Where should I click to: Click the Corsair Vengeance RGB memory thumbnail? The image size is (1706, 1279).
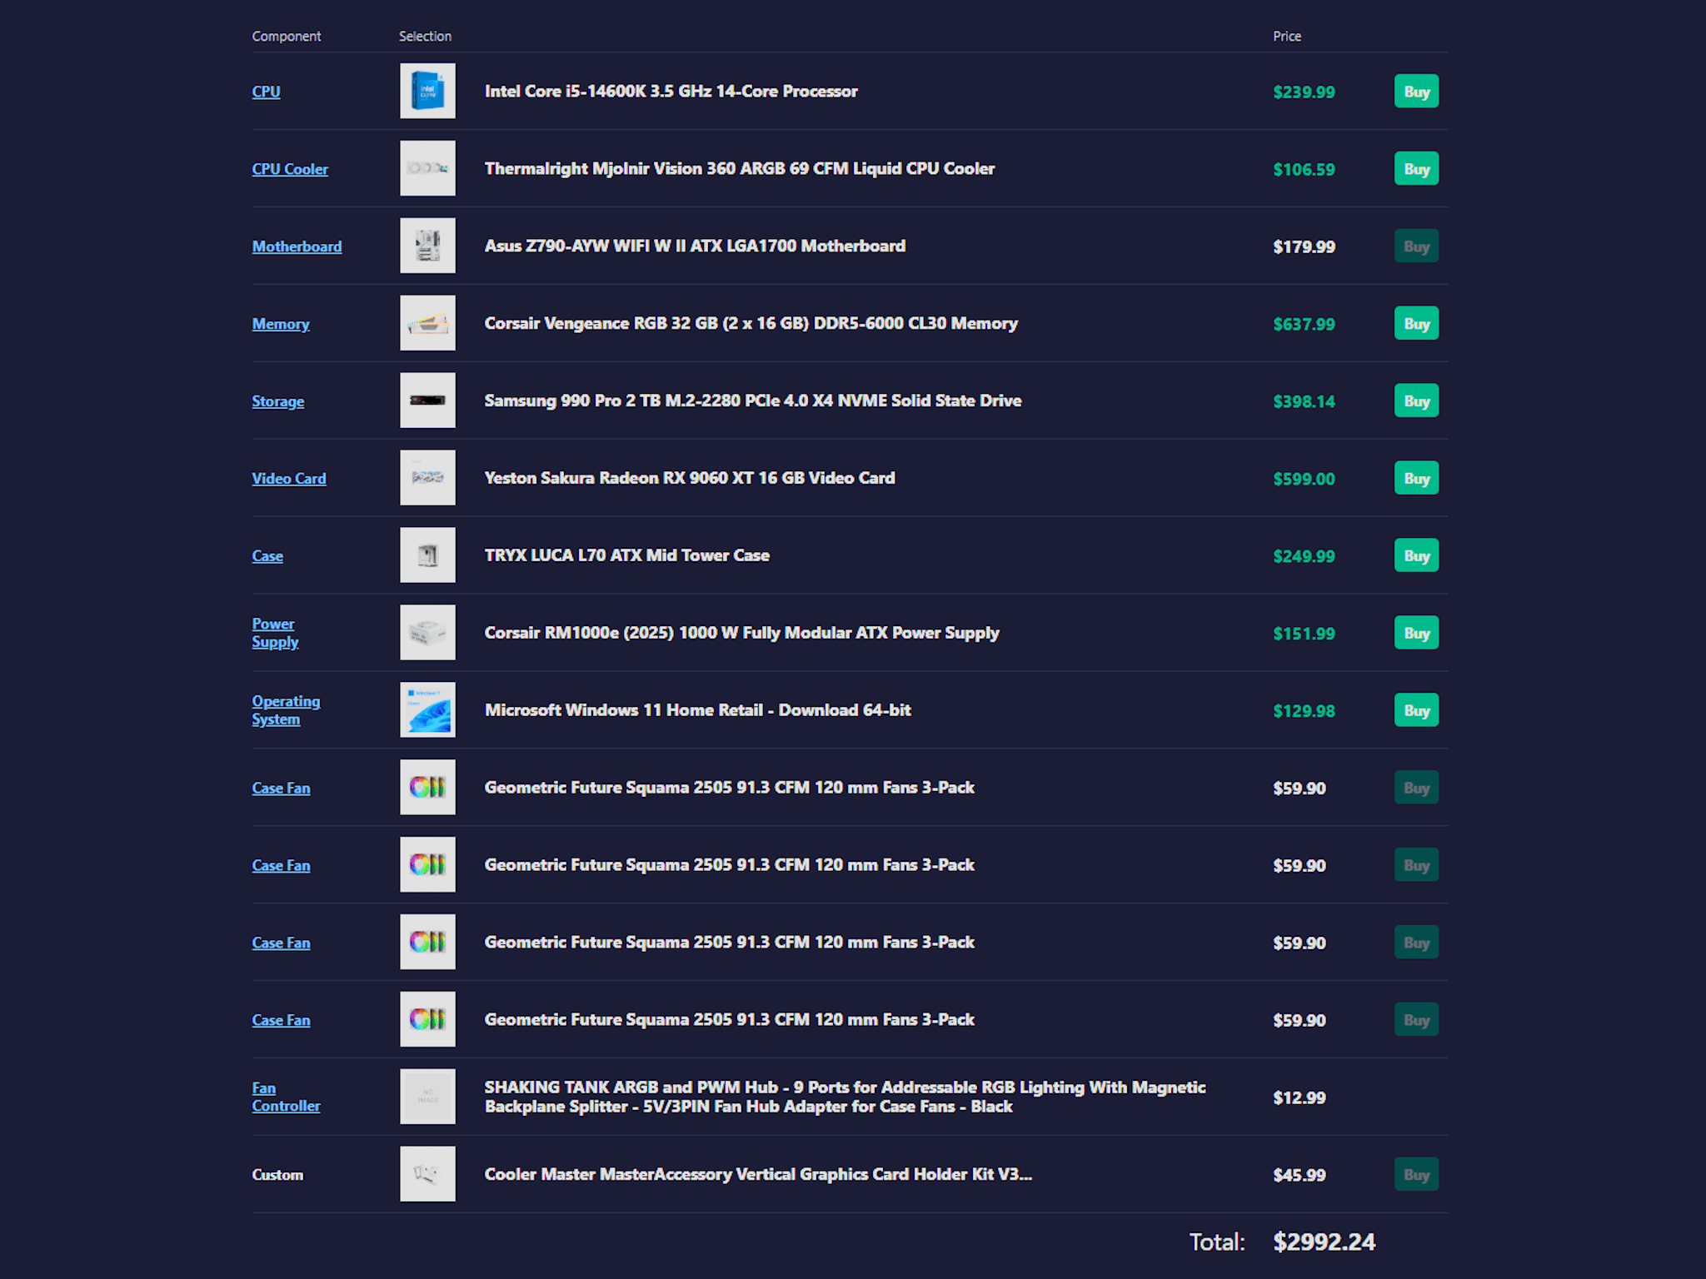click(x=427, y=323)
